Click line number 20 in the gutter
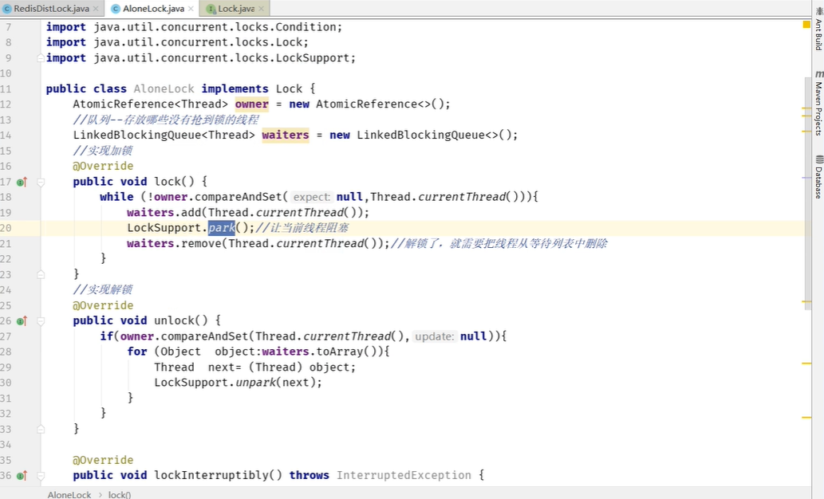This screenshot has height=499, width=824. click(x=6, y=228)
